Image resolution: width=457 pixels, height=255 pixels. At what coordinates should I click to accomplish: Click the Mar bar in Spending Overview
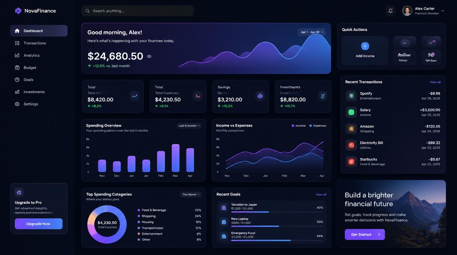(176, 158)
